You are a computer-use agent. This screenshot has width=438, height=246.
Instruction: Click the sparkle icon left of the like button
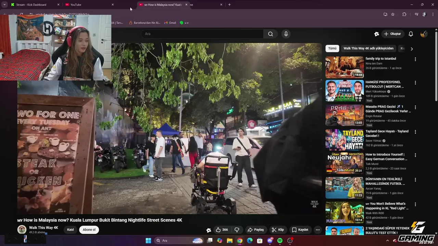209,230
